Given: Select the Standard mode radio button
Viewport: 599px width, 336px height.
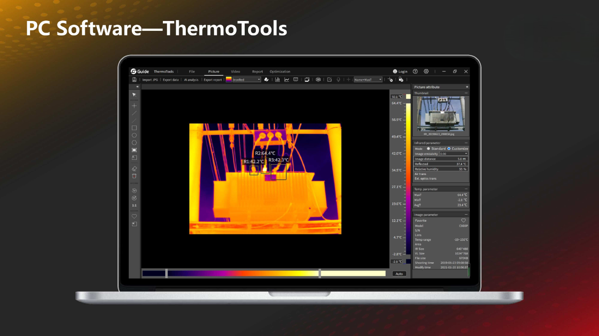Looking at the screenshot, I should pos(428,148).
